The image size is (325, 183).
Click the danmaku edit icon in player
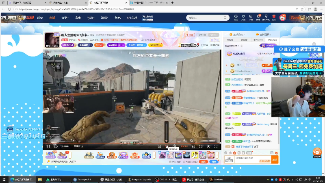[x=159, y=146]
